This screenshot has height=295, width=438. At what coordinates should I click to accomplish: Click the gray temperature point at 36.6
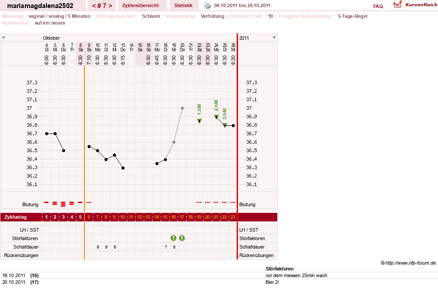174,142
